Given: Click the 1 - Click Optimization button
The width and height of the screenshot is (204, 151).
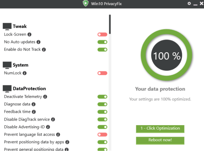Looking at the screenshot, I should click(160, 129).
